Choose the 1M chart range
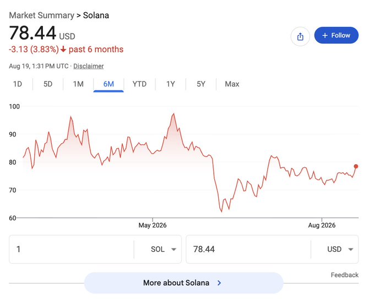This screenshot has height=299, width=374. point(78,84)
